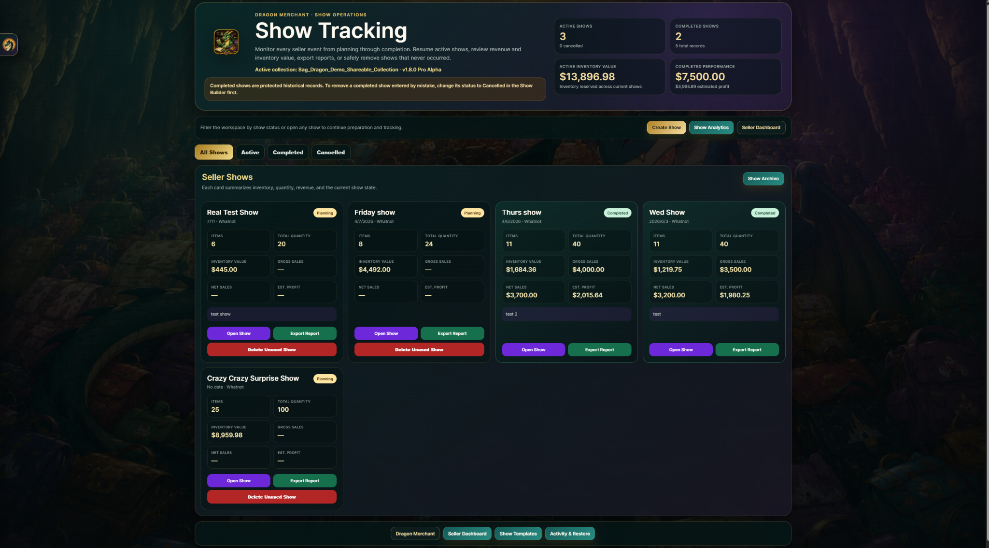
Task: Select the All Shows filter
Action: point(214,152)
